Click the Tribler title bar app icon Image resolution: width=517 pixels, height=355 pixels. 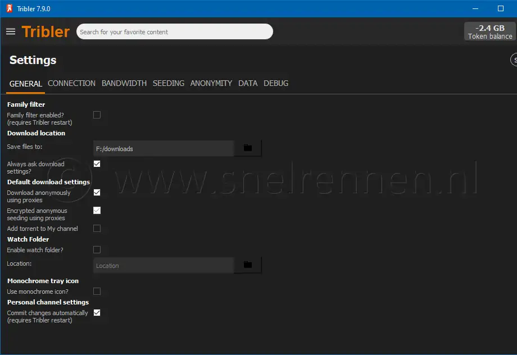(x=10, y=8)
